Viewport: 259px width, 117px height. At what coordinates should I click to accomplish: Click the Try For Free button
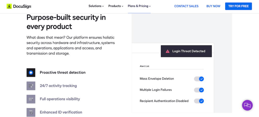[x=238, y=6]
